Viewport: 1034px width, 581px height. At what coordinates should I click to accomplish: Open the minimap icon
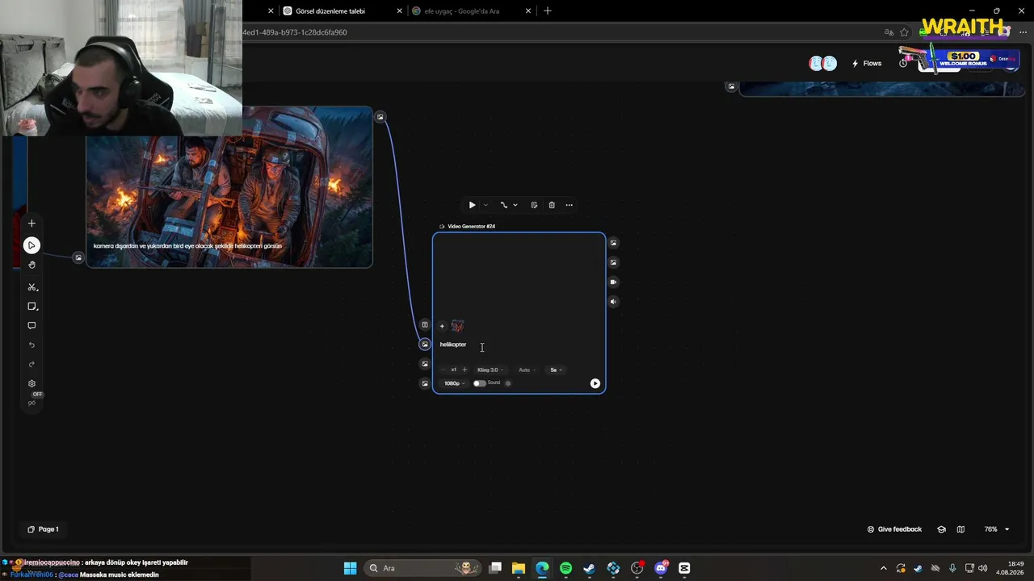pyautogui.click(x=960, y=529)
